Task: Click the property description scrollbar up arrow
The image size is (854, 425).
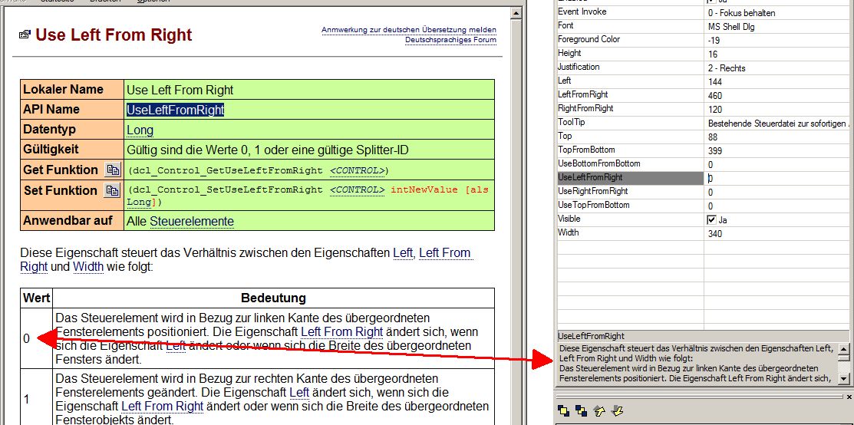Action: (844, 349)
